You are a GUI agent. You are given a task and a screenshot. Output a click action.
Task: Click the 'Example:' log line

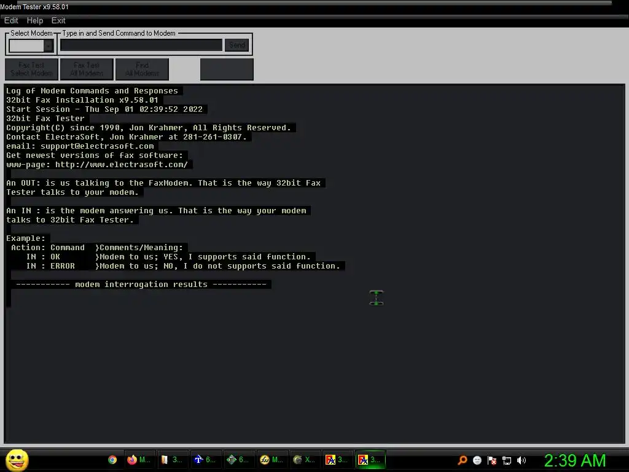(x=26, y=238)
